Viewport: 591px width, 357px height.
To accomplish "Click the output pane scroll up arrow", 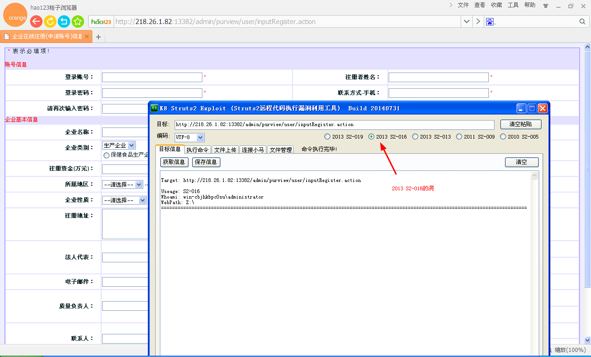I will [535, 175].
